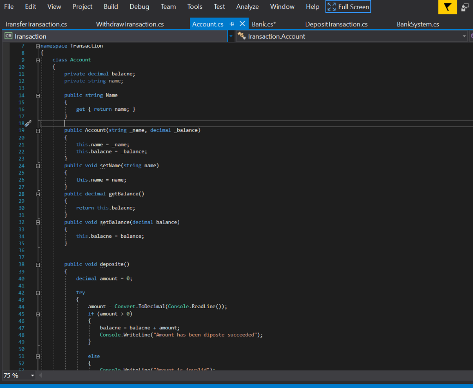
Task: Open the Analyze menu
Action: point(248,6)
